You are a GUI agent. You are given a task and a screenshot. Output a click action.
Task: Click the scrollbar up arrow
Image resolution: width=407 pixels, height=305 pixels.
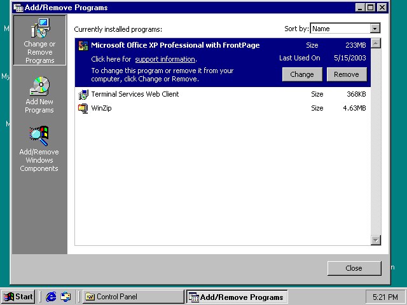[x=376, y=43]
